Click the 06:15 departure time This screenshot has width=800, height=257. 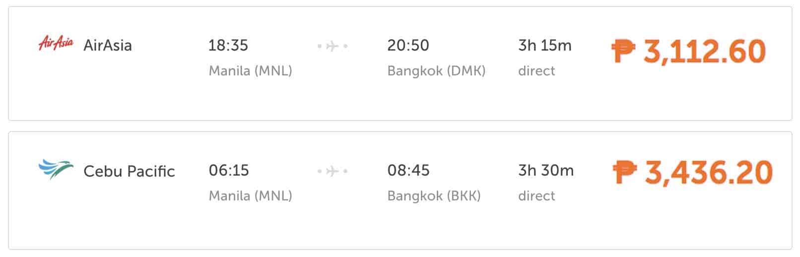tap(228, 170)
